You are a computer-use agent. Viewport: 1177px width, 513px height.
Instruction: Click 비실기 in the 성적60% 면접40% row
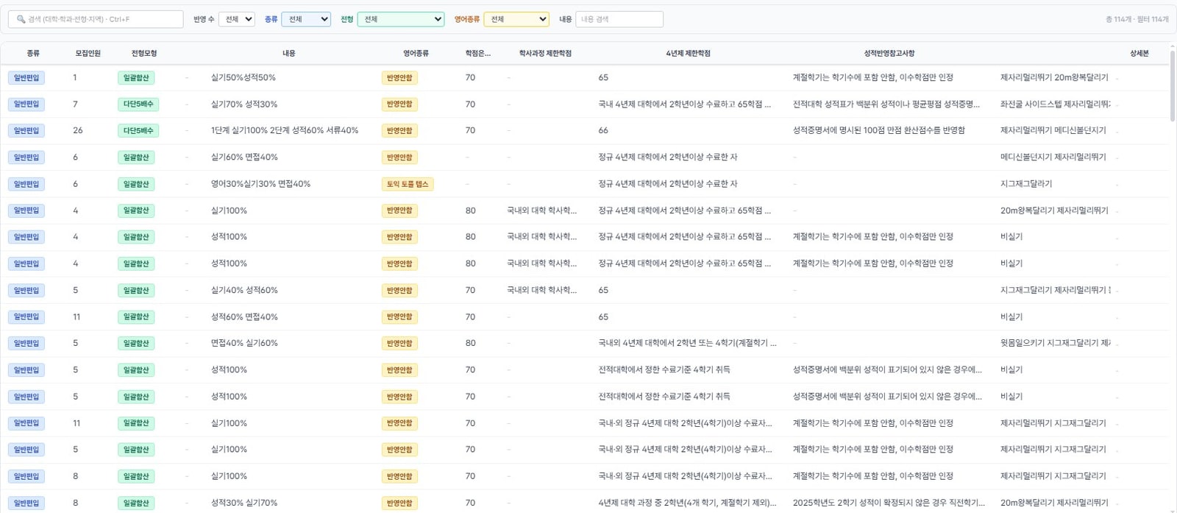pos(1011,316)
